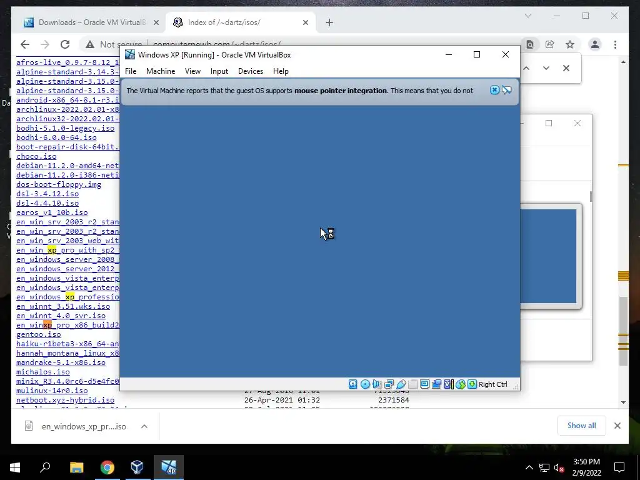640x480 pixels.
Task: Open link mulinux-14r0.iso
Action: coord(52,391)
